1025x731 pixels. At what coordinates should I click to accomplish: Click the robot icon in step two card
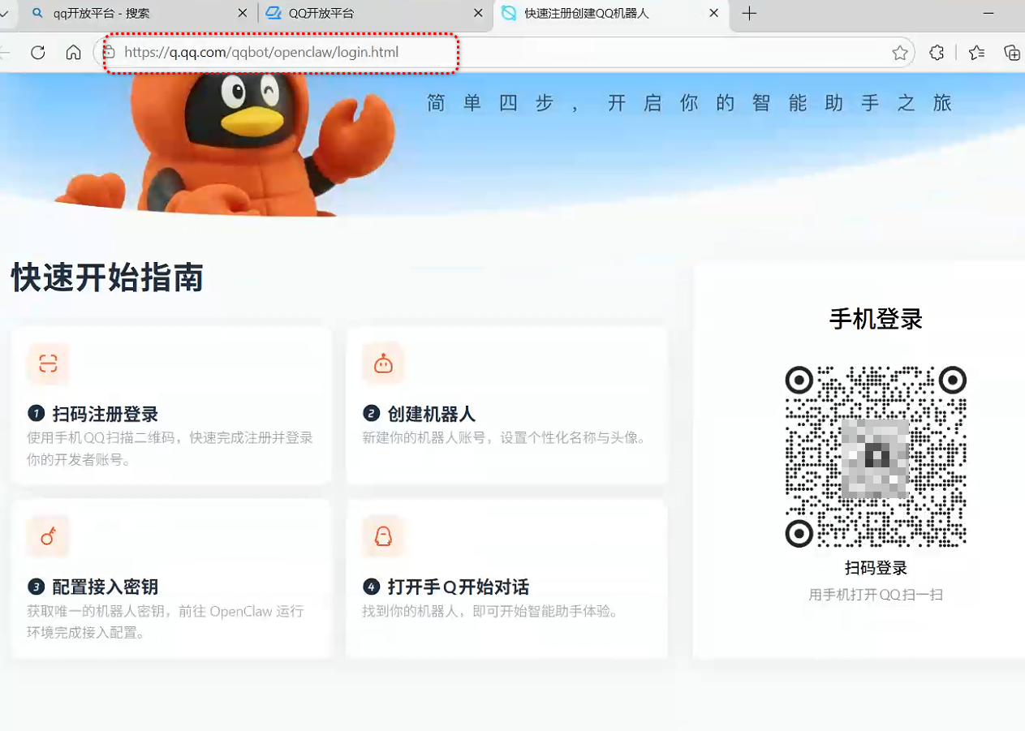383,363
